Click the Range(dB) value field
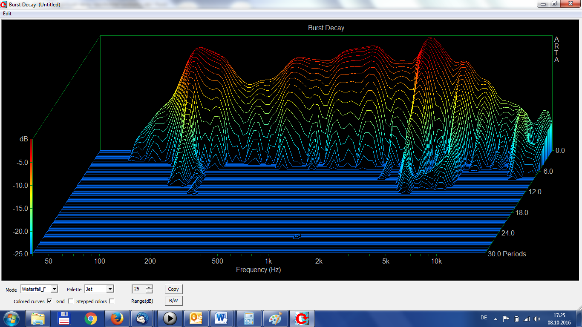Viewport: 582px width, 327px height. click(x=138, y=289)
